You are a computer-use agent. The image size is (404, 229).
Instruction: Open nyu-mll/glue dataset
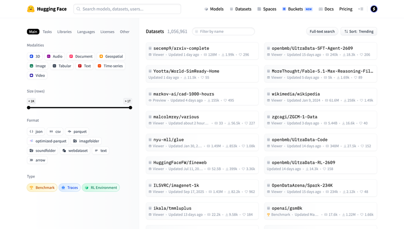click(x=202, y=142)
